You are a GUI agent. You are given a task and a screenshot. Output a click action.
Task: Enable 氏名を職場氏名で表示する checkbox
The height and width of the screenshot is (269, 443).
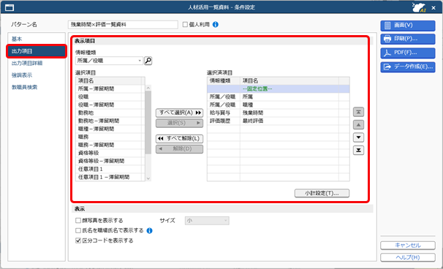pyautogui.click(x=78, y=230)
